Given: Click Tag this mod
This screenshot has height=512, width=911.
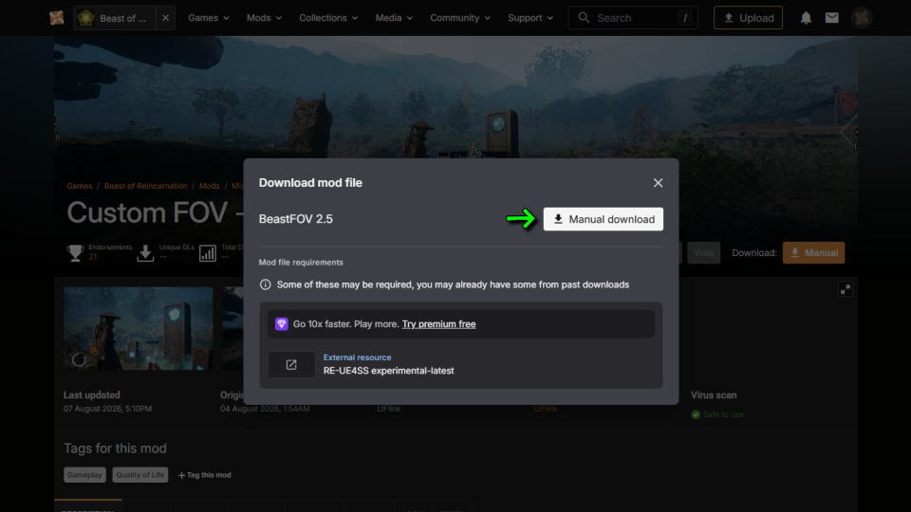Looking at the screenshot, I should (205, 475).
